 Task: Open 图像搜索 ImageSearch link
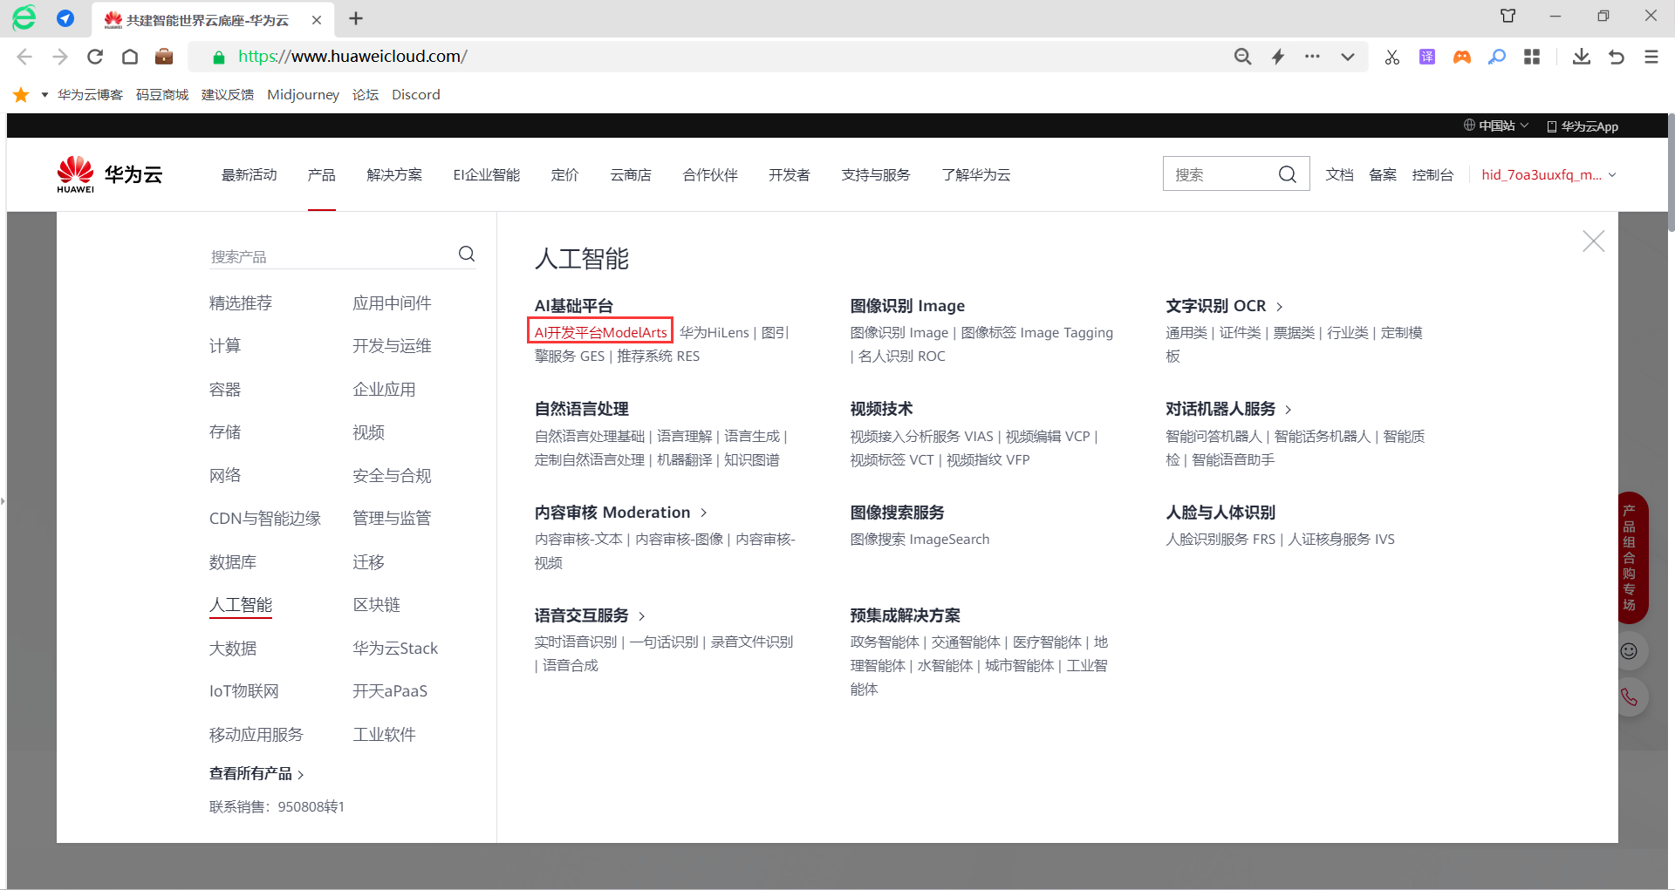click(920, 540)
